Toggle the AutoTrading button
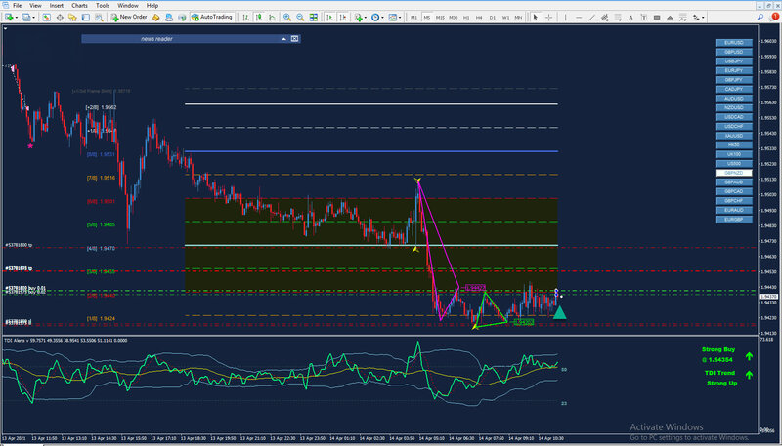This screenshot has width=782, height=446. 212,18
